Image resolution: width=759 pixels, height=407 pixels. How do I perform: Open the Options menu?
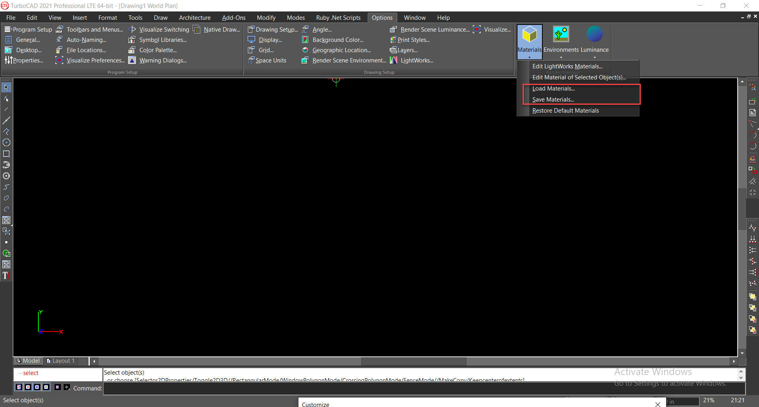point(382,18)
